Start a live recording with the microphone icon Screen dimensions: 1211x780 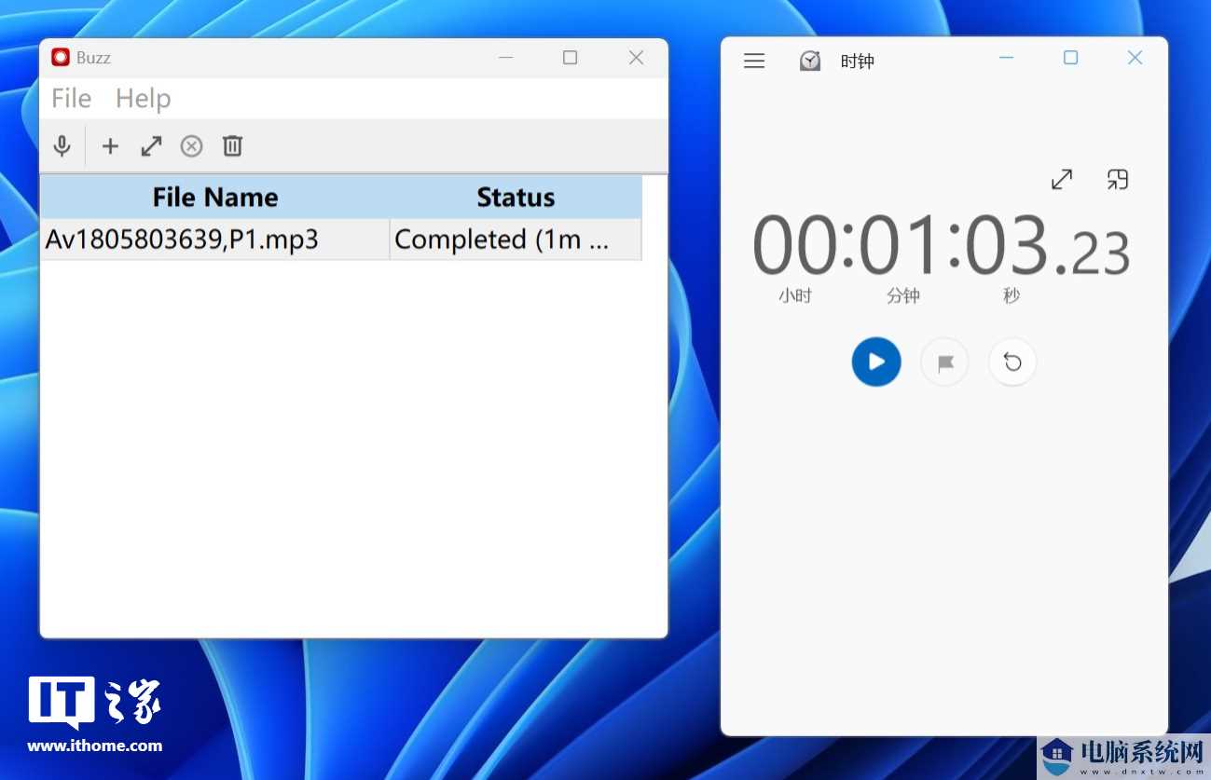(x=62, y=146)
